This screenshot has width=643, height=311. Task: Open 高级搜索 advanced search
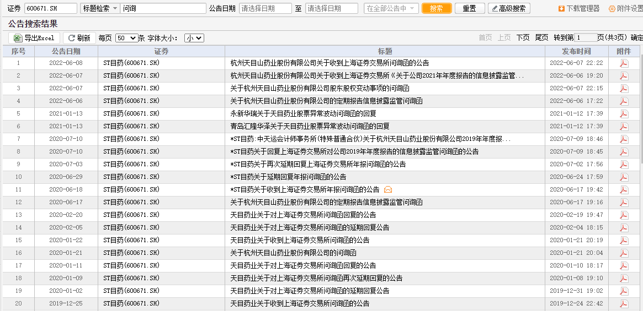[509, 8]
